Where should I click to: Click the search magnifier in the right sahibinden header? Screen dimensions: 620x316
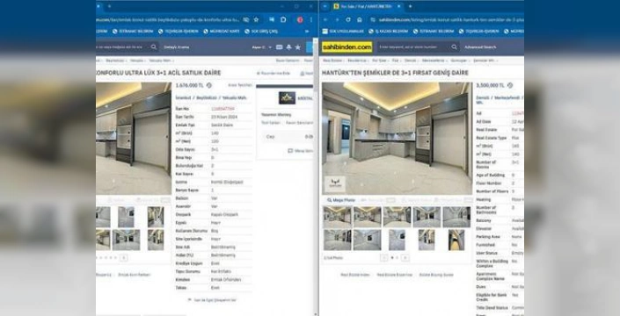coord(454,47)
